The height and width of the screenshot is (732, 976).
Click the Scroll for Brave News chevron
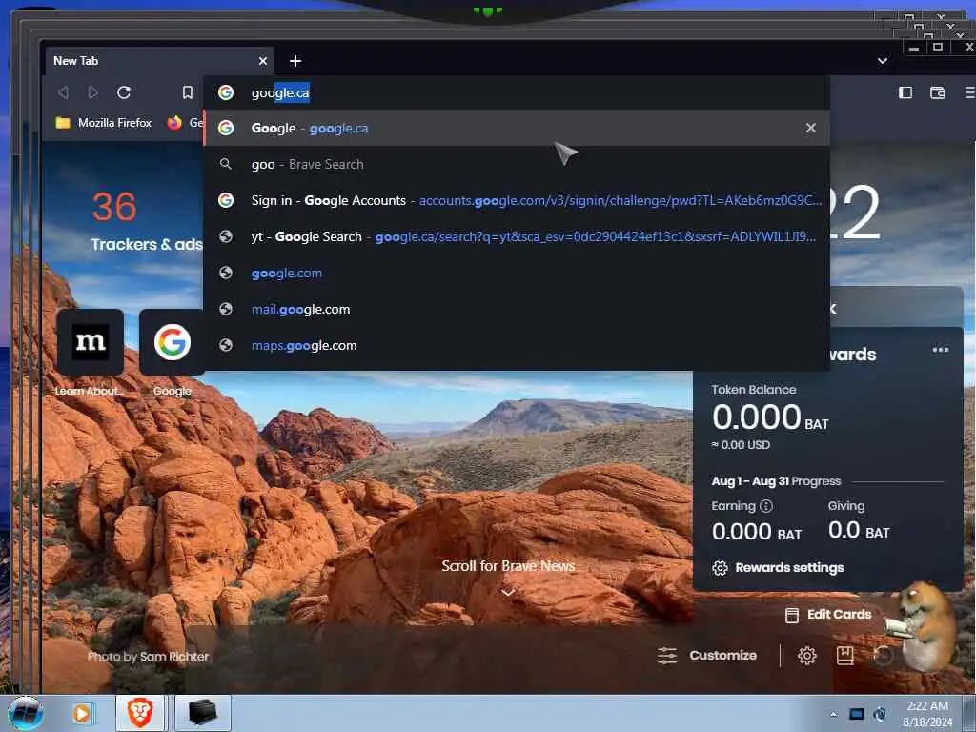(508, 593)
